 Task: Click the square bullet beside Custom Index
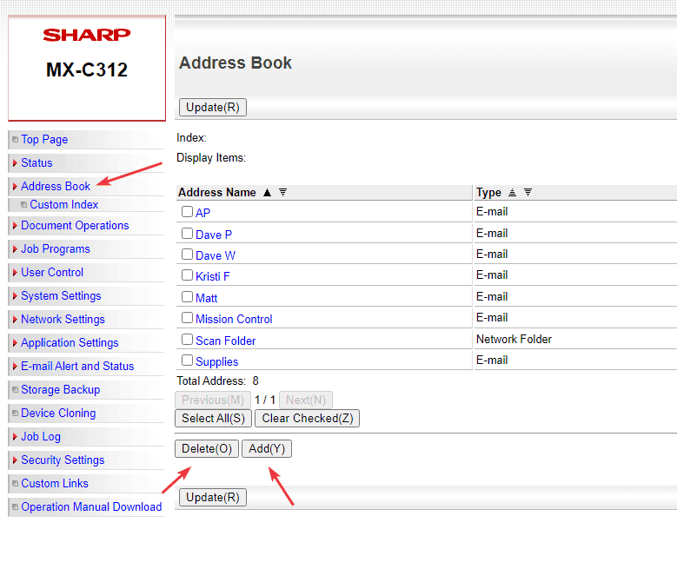tap(23, 205)
